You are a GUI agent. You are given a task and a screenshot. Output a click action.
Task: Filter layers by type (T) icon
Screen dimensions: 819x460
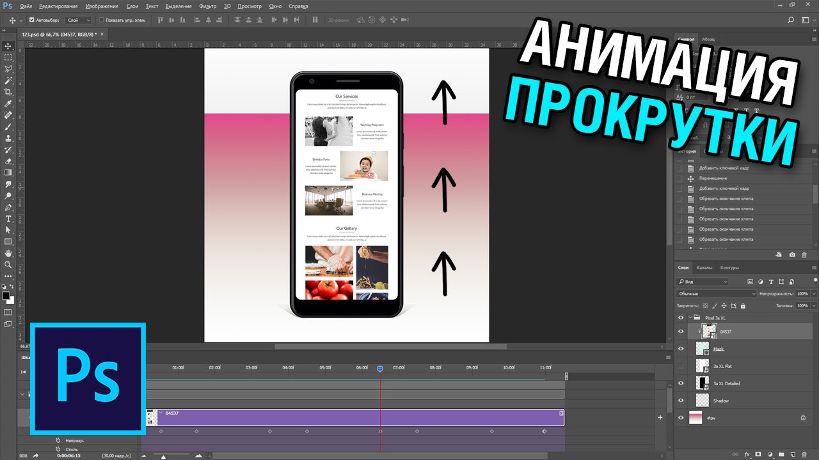tap(772, 282)
